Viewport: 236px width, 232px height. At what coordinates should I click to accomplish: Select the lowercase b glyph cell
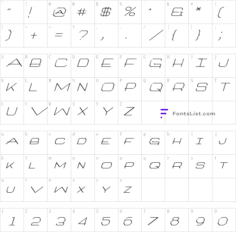point(36,143)
